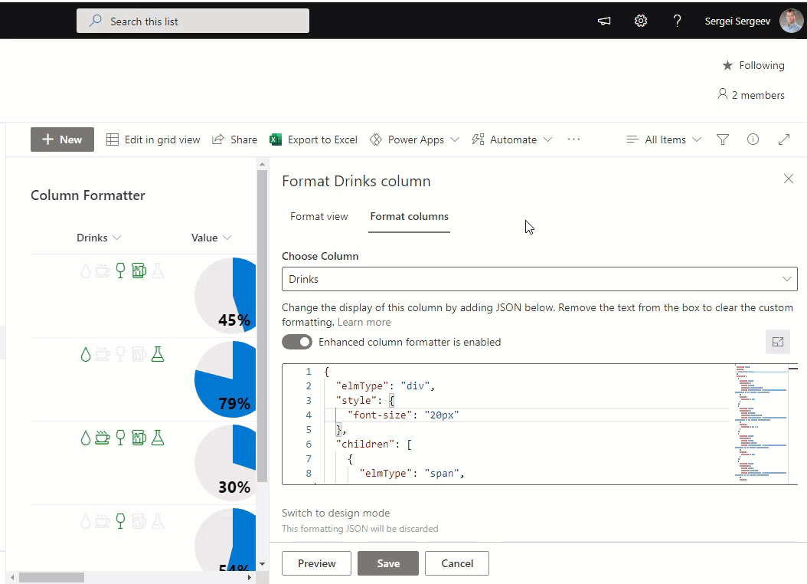
Task: Click the expand content full-screen icon
Action: [783, 139]
